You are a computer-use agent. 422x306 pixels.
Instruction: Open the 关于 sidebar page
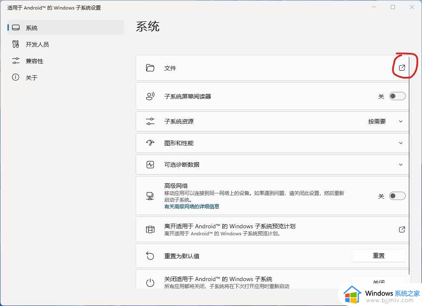66,77
